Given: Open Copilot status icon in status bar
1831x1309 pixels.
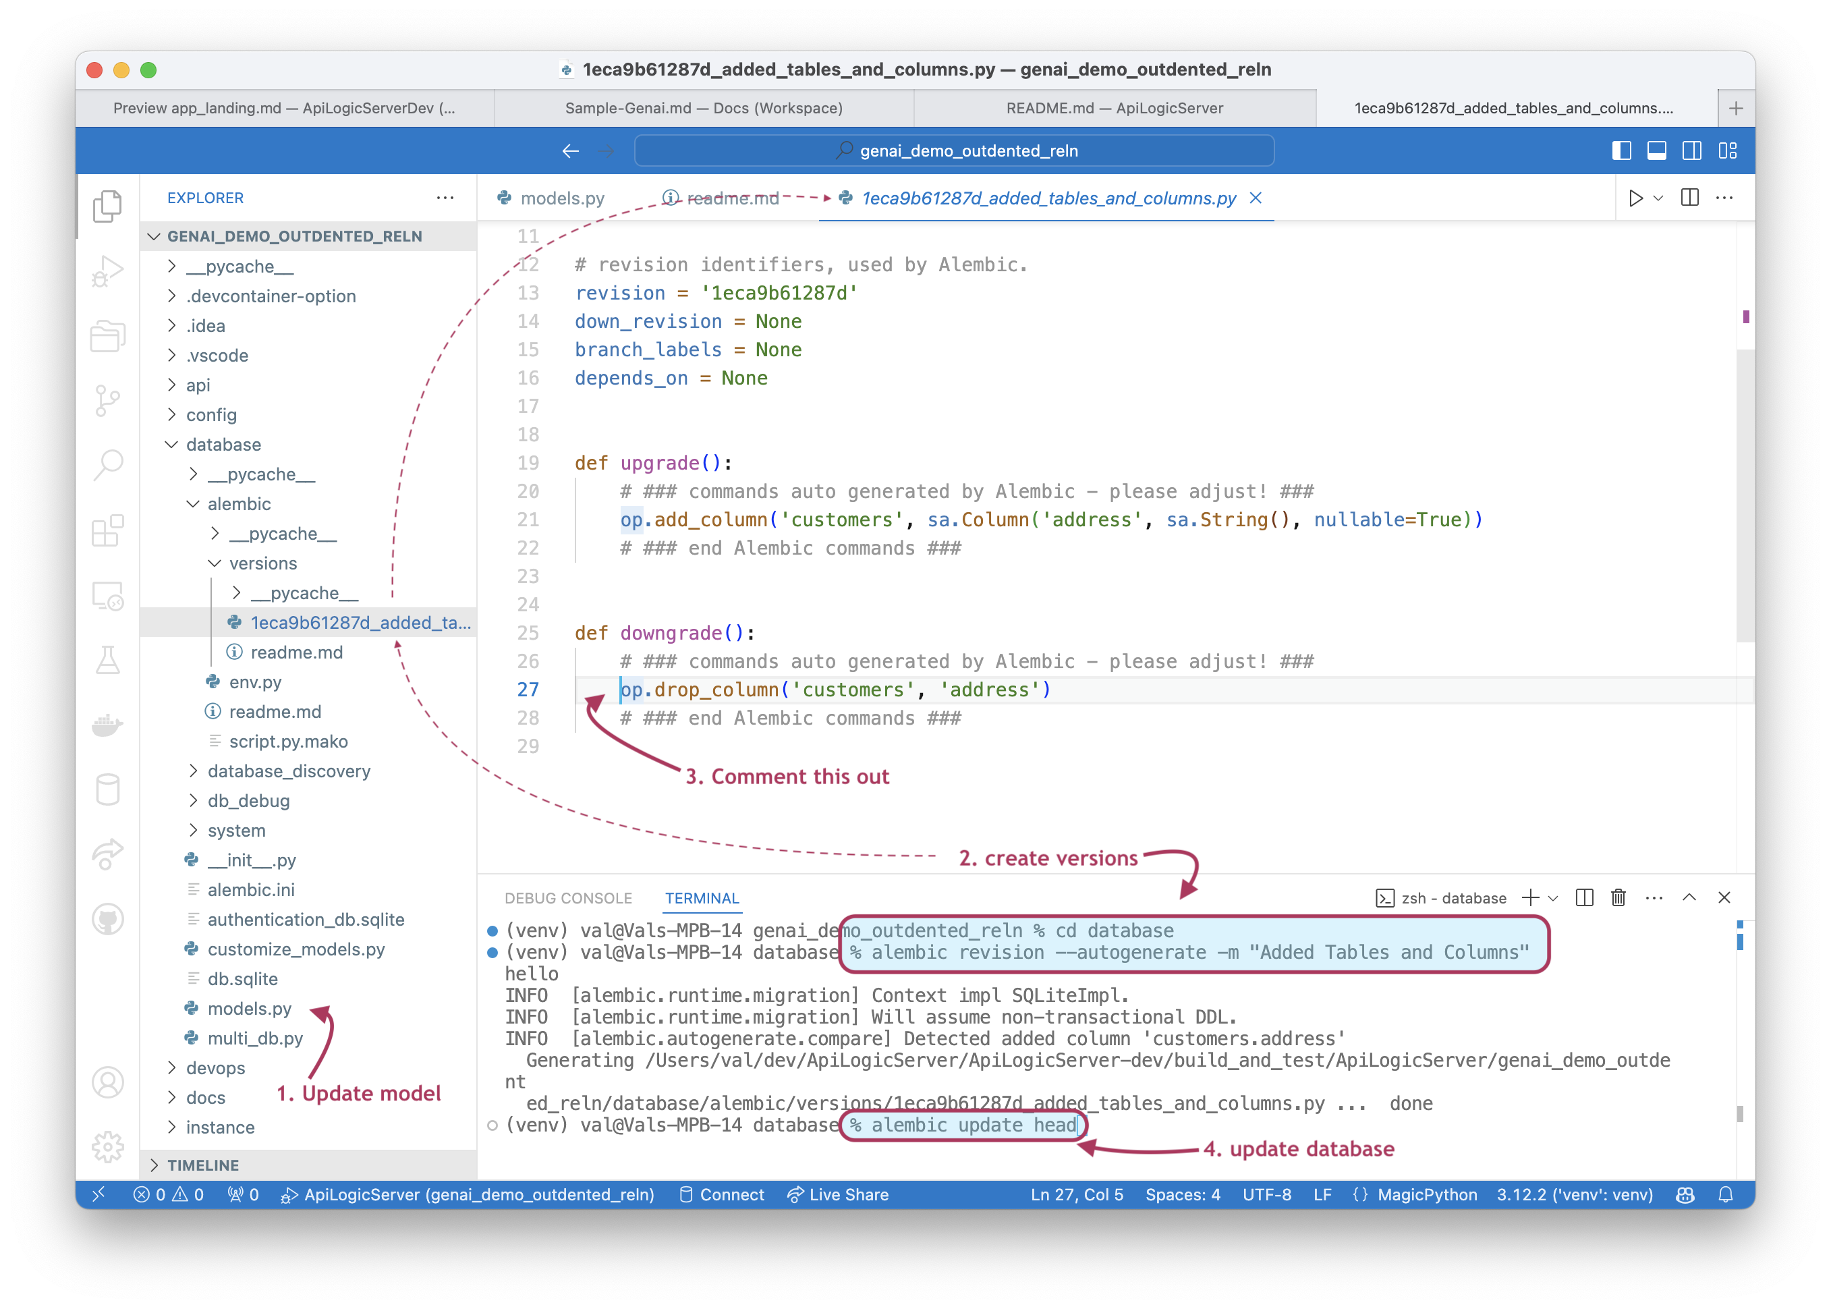Looking at the screenshot, I should (1685, 1194).
